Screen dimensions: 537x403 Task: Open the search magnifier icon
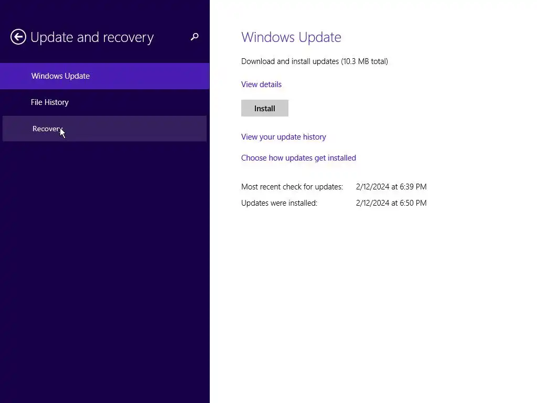click(195, 37)
